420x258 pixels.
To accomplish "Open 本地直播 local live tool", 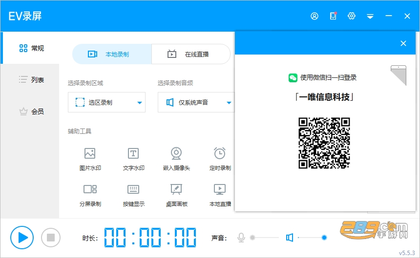I will tap(220, 195).
